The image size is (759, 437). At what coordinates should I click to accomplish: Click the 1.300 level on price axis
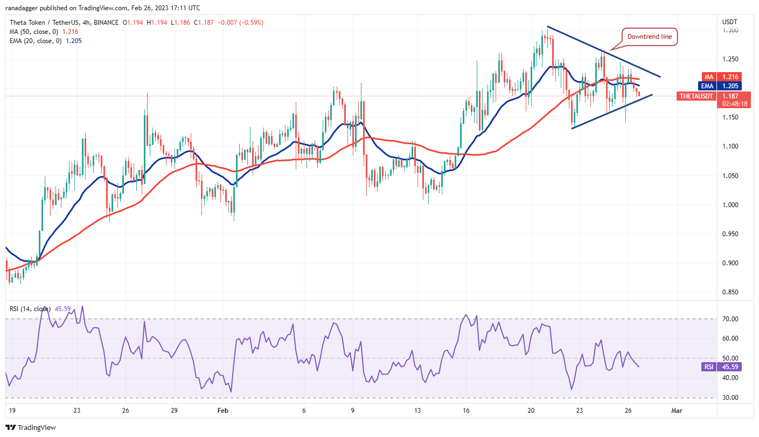[730, 30]
